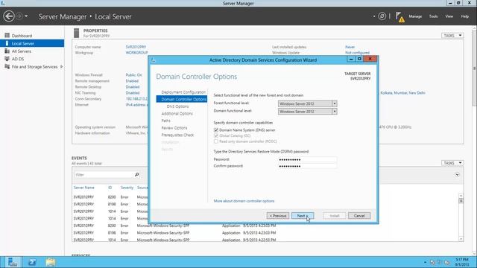
Task: Open File Explorer from the taskbar
Action: 51,262
